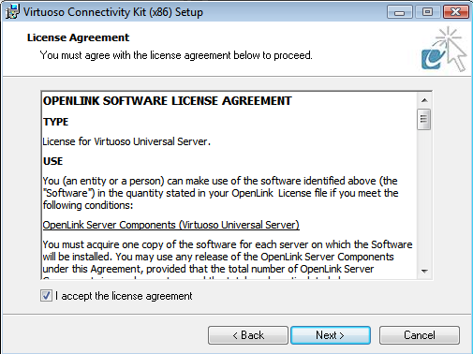Click the TYPE section heading
473x354 pixels.
coord(55,122)
